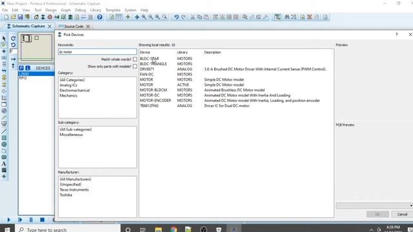Select DRV8871 device in results
413x232 pixels.
[147, 69]
